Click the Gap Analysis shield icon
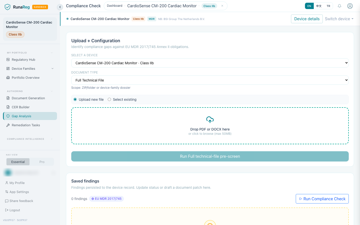 pos(8,116)
